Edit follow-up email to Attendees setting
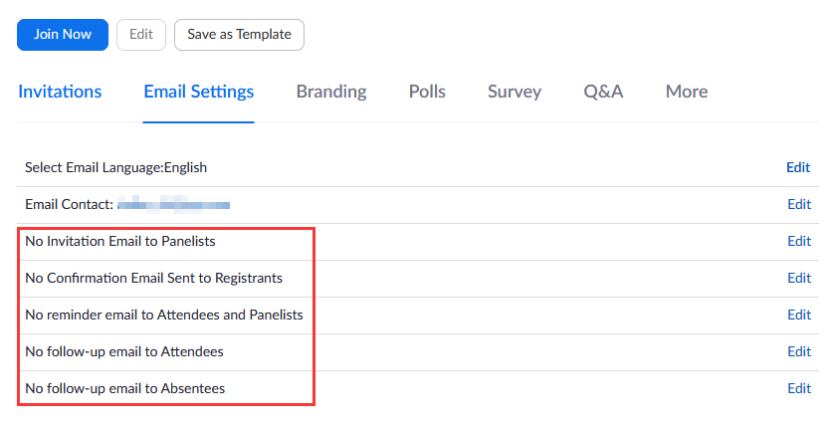Screen dimensions: 836x428 (799, 351)
